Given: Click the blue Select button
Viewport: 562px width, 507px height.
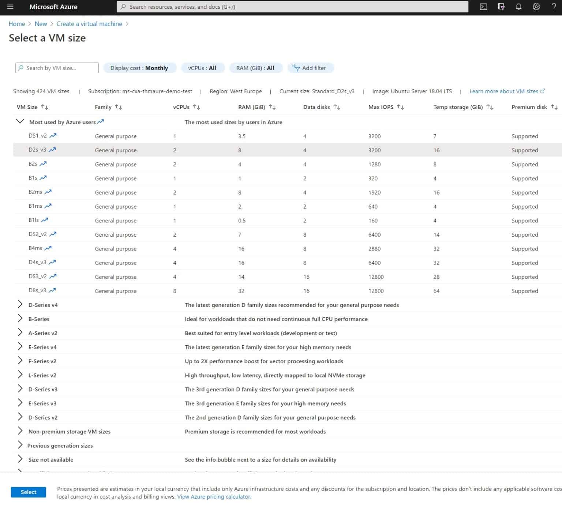Looking at the screenshot, I should click(28, 492).
